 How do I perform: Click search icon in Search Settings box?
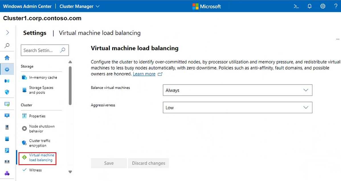coord(63,50)
